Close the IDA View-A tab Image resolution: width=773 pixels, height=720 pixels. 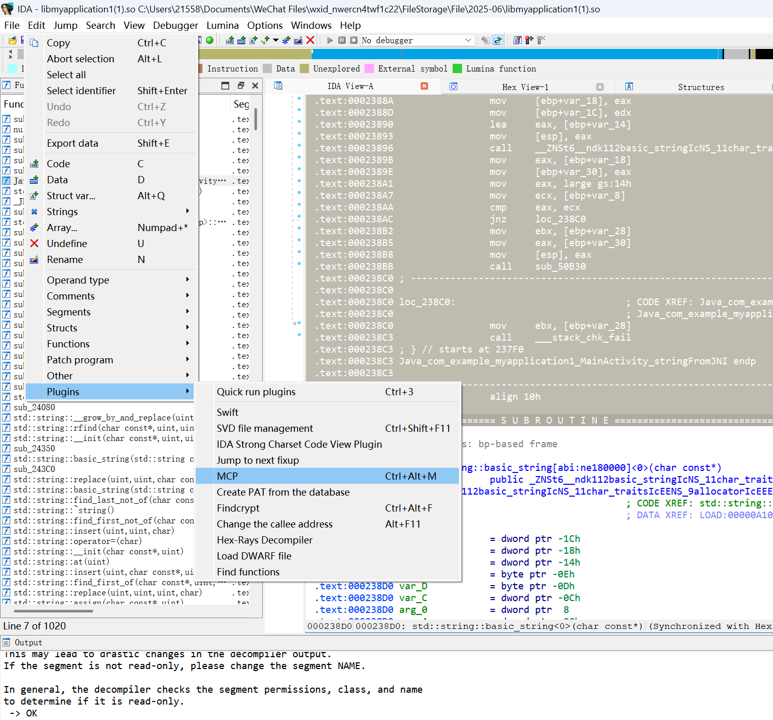point(424,86)
